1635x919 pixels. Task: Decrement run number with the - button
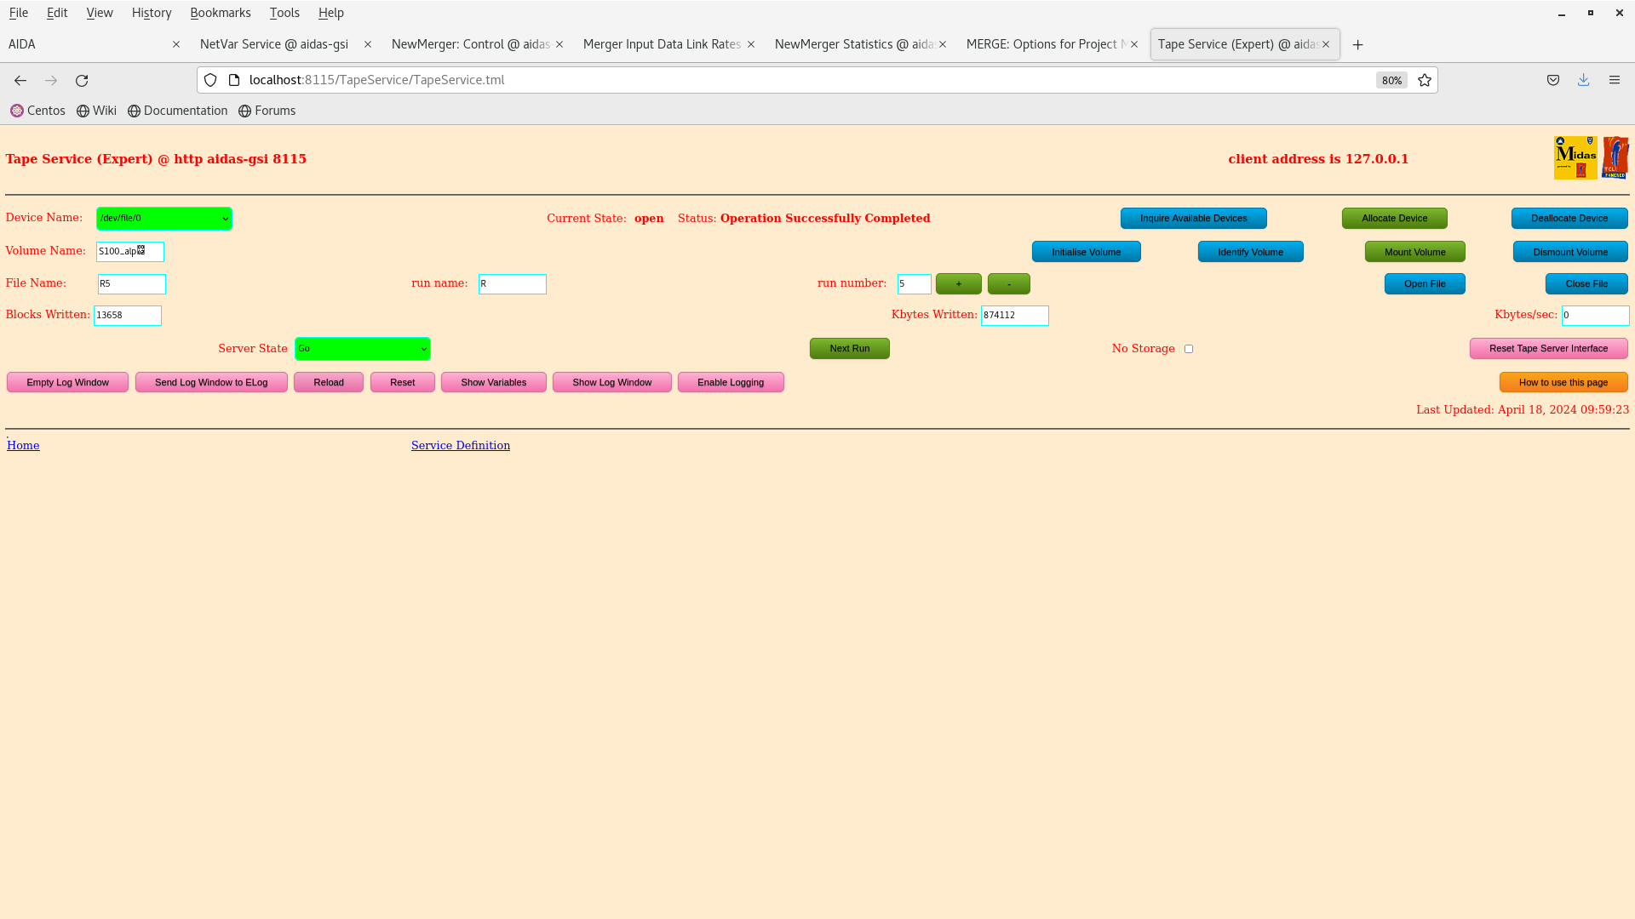pos(1008,283)
